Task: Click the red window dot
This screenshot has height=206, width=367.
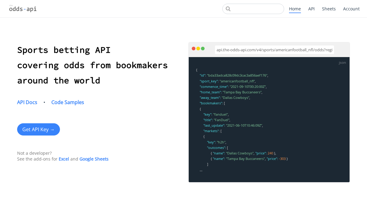Action: [194, 49]
